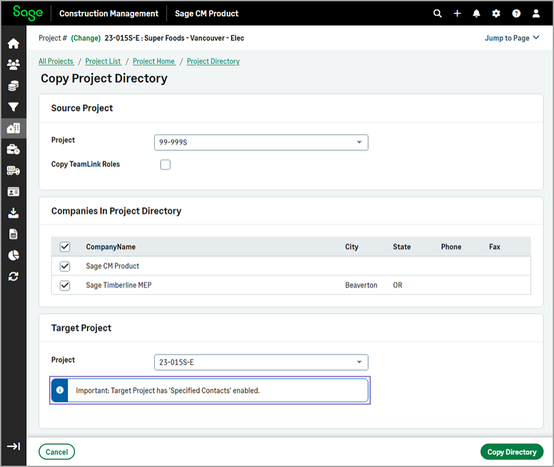The height and width of the screenshot is (467, 554).
Task: Navigate to Project Home breadcrumb
Action: [x=154, y=61]
